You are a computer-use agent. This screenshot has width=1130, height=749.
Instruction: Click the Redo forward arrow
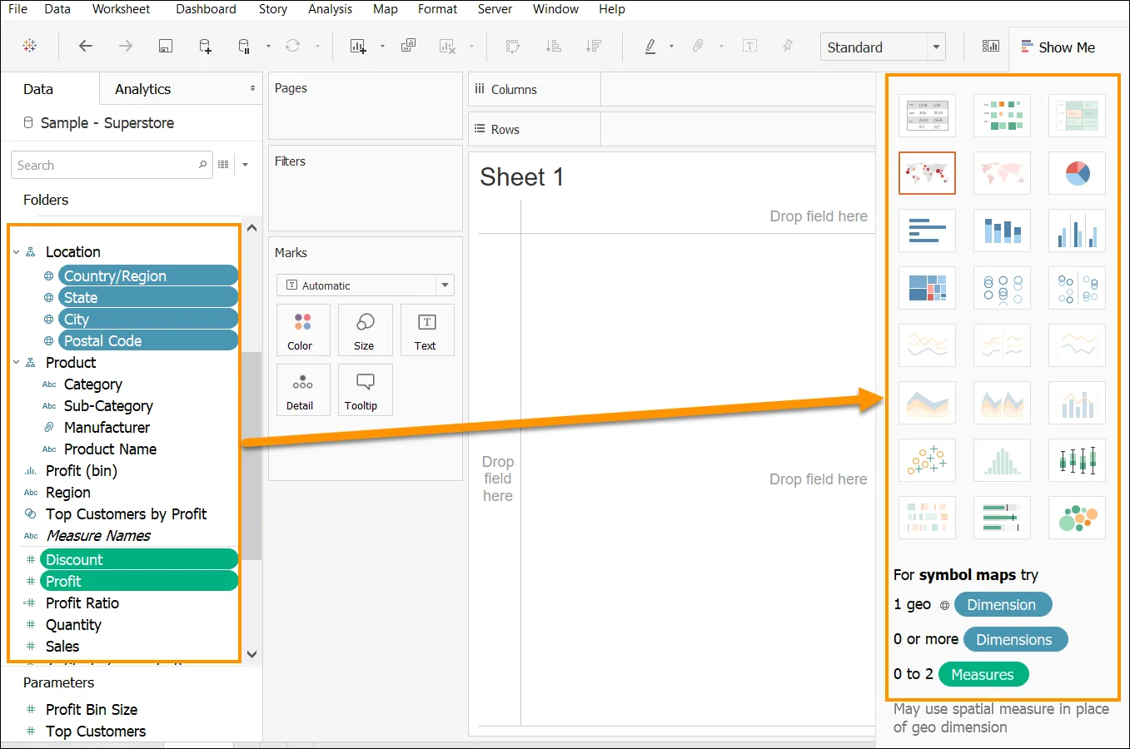126,46
